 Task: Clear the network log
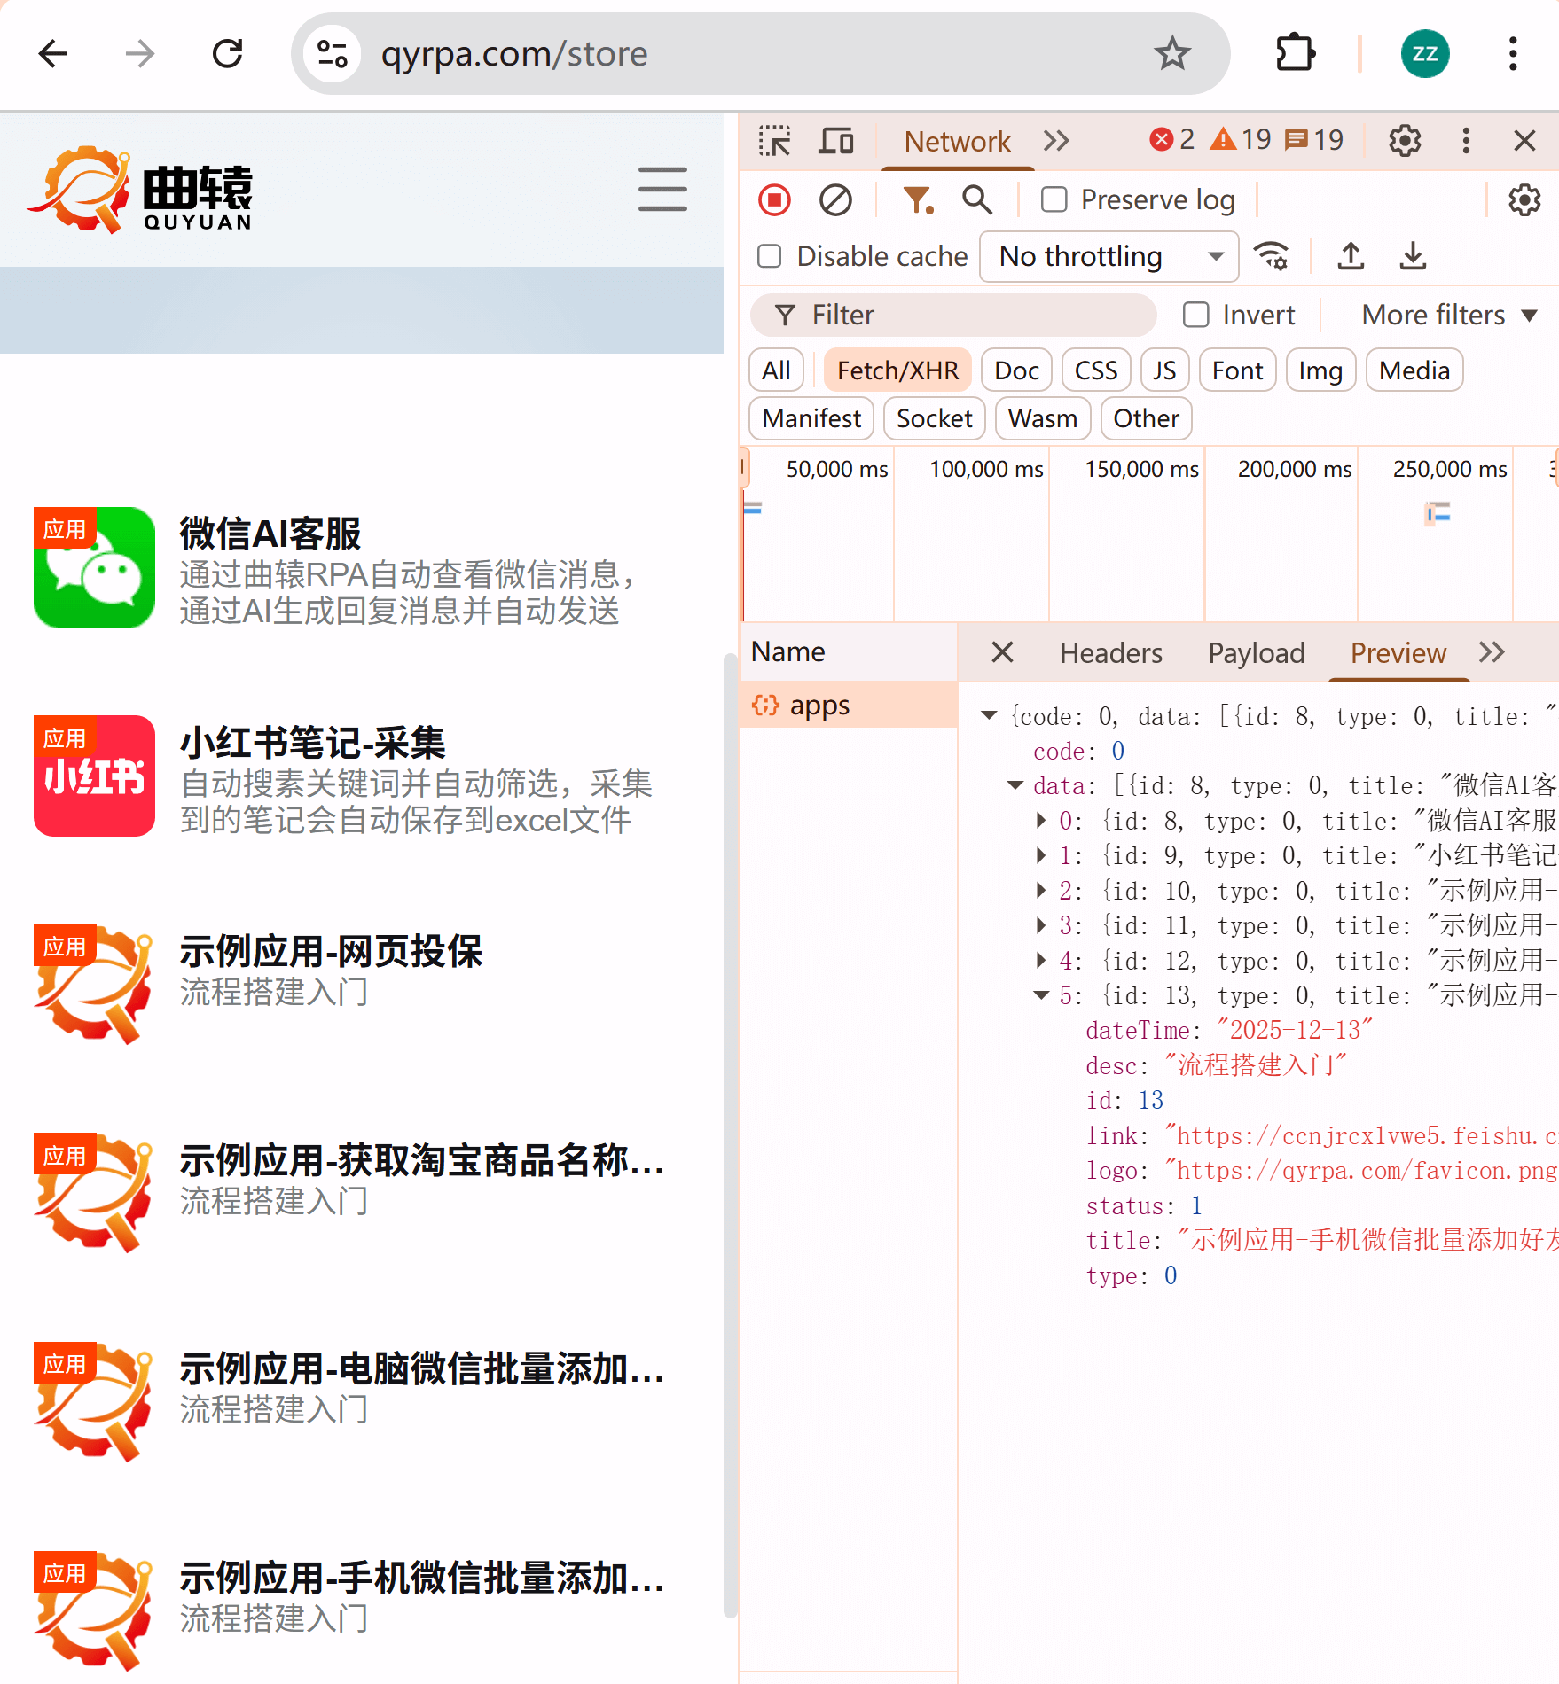pyautogui.click(x=834, y=200)
